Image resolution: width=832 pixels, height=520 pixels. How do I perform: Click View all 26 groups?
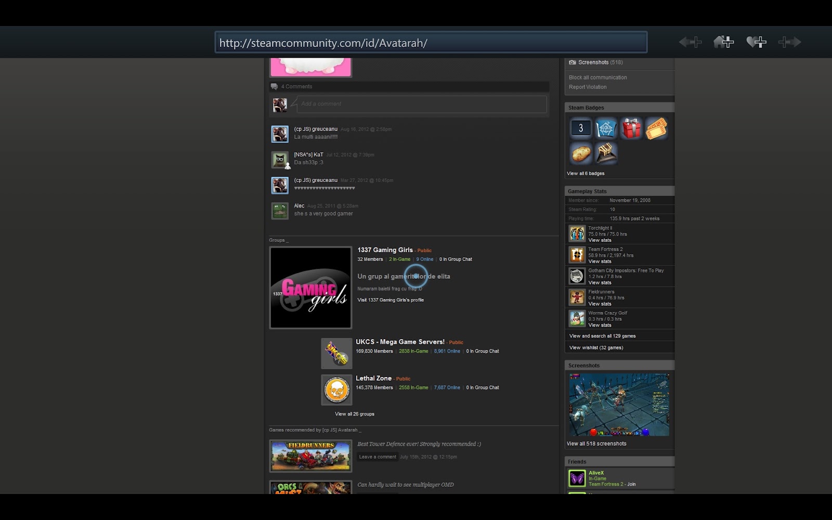(355, 414)
